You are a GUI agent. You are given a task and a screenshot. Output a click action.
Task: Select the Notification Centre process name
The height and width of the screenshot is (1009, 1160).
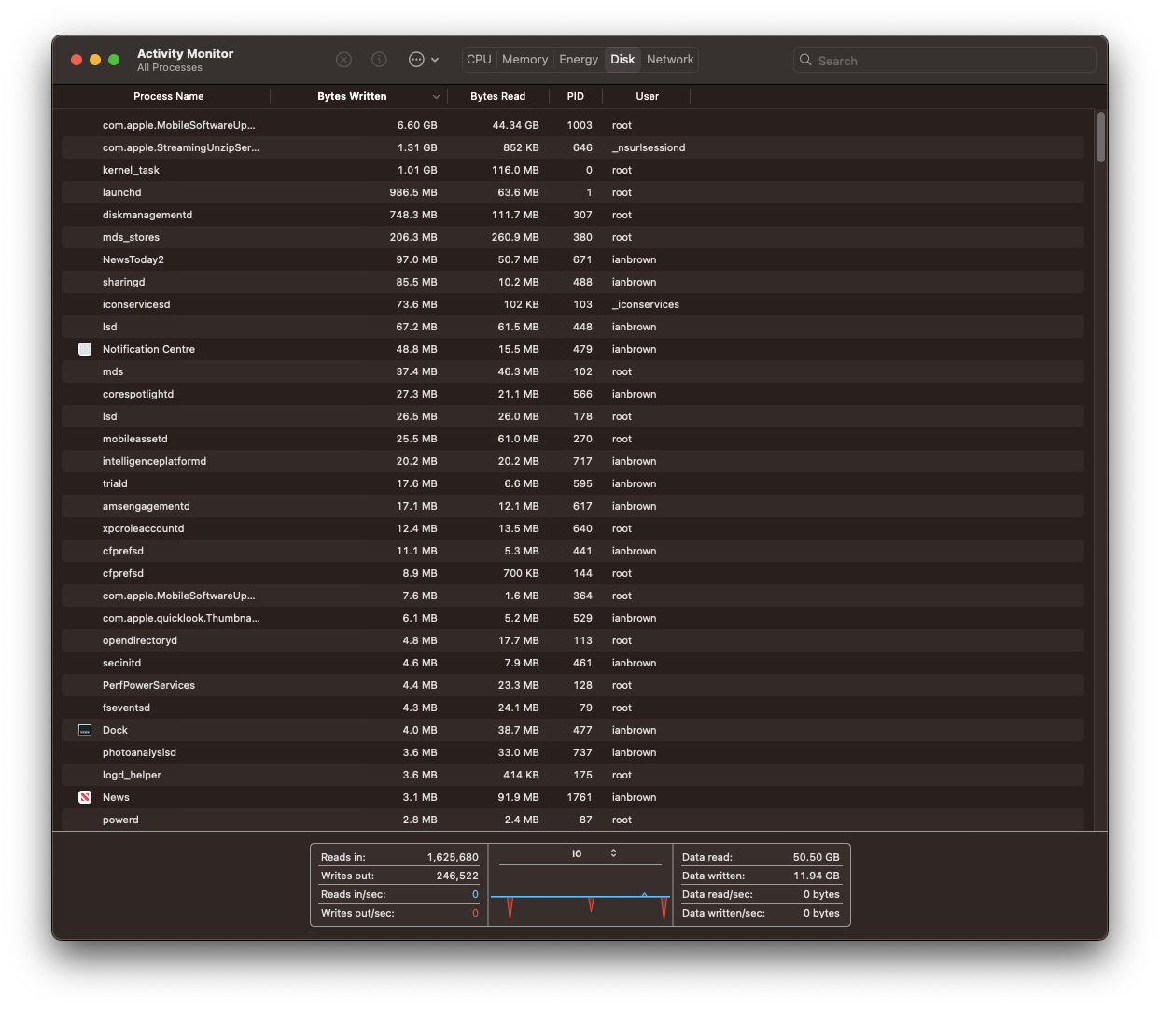pos(148,349)
